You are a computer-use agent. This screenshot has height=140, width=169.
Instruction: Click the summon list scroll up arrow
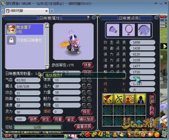[x=47, y=25]
